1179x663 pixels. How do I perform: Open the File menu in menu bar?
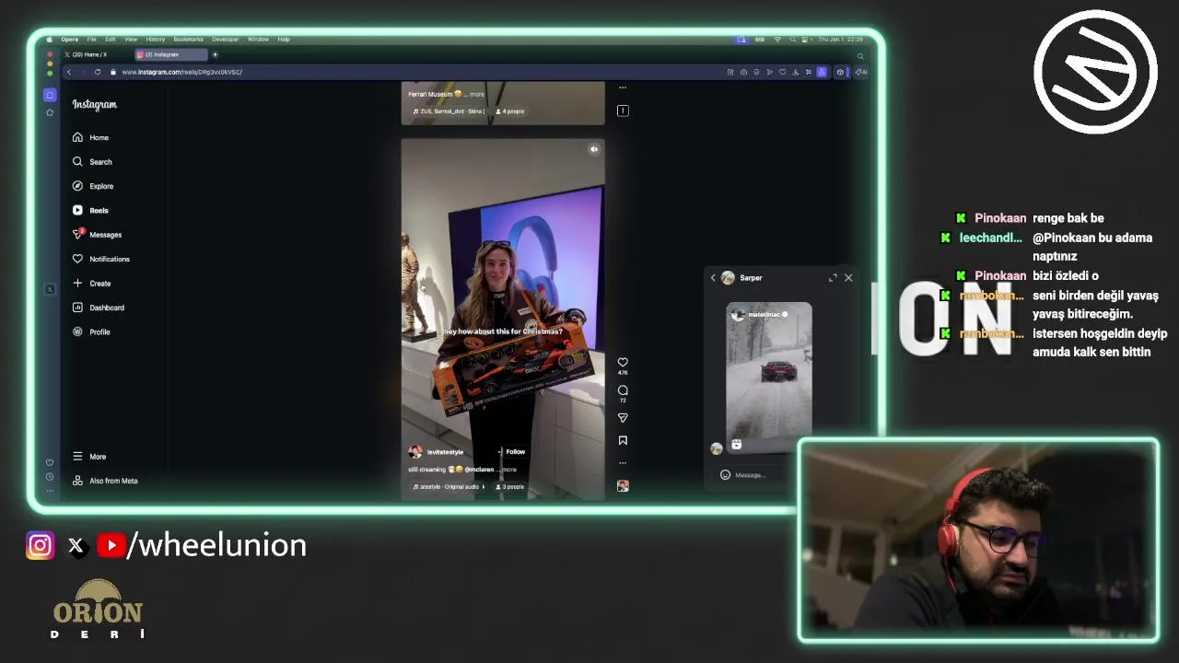92,40
